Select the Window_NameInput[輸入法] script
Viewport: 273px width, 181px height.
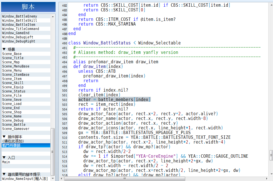tap(26, 179)
